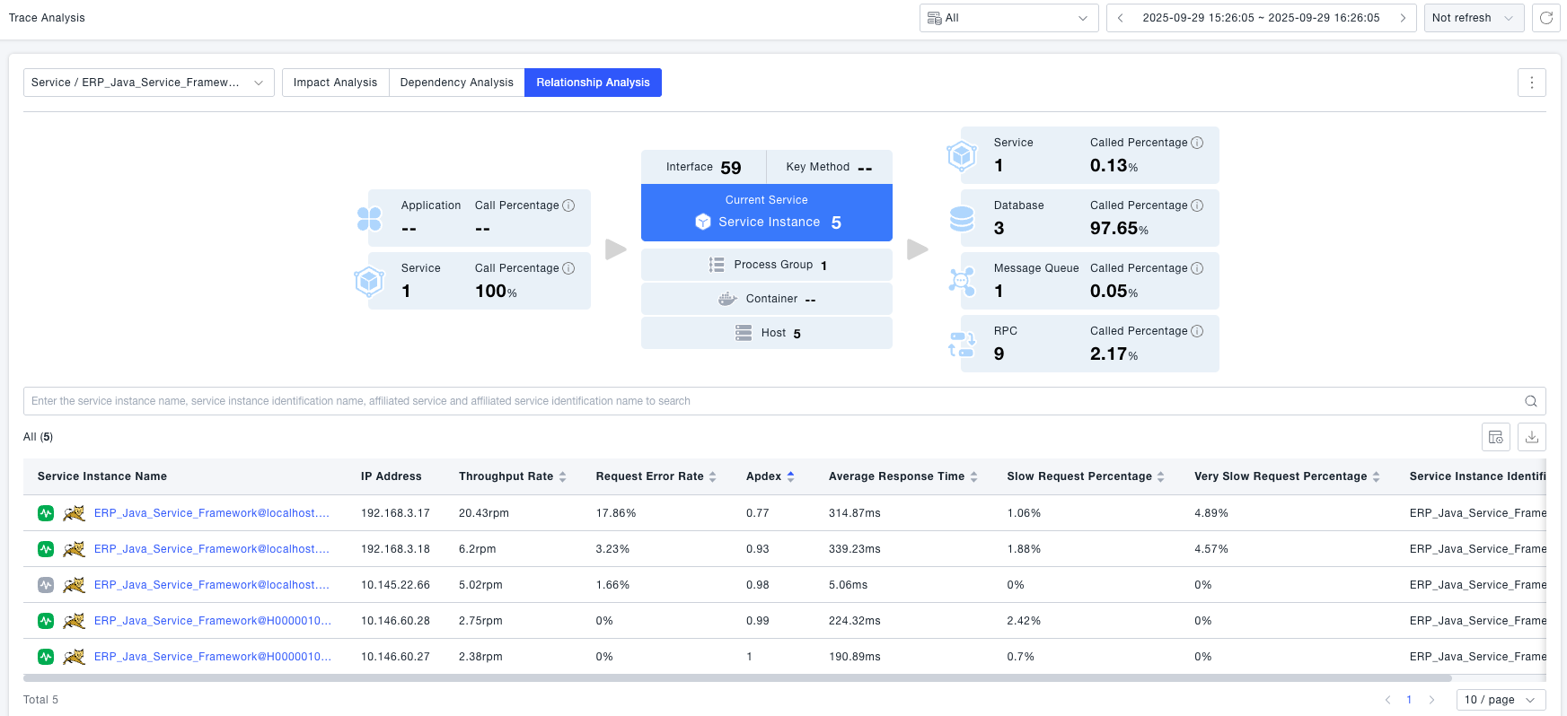Click the previous time range arrow
The width and height of the screenshot is (1567, 716).
coord(1120,18)
